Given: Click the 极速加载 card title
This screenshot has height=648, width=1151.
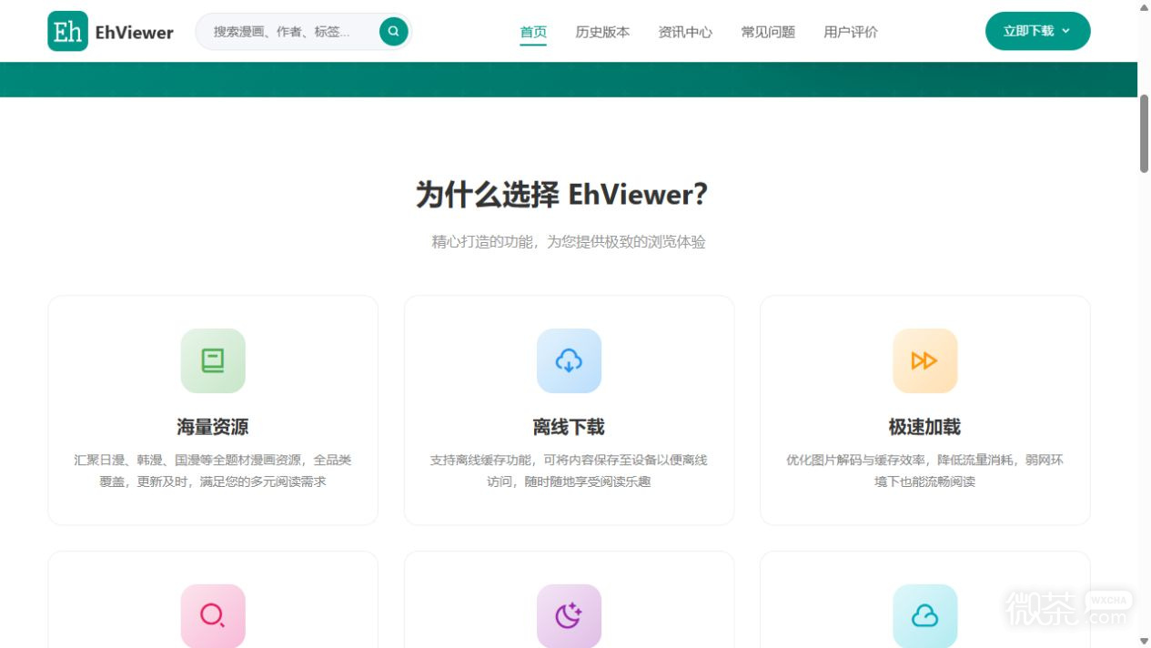Looking at the screenshot, I should click(x=924, y=427).
